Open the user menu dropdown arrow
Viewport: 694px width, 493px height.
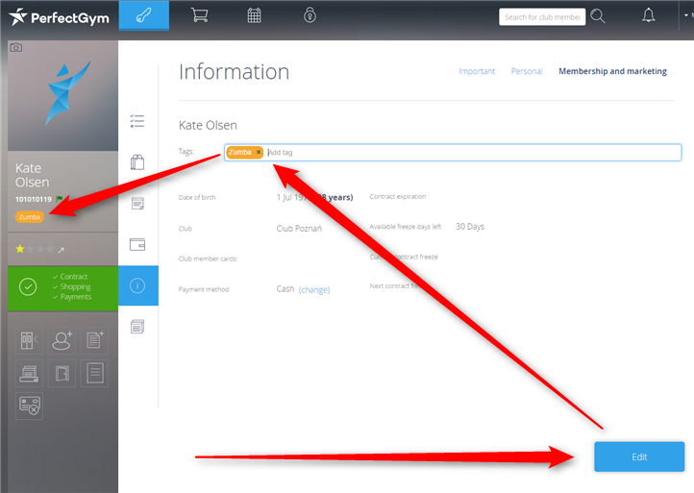(685, 15)
